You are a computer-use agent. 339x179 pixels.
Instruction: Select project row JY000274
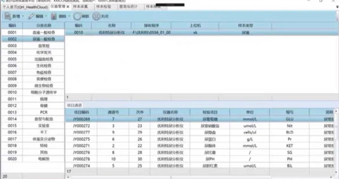coord(200,166)
